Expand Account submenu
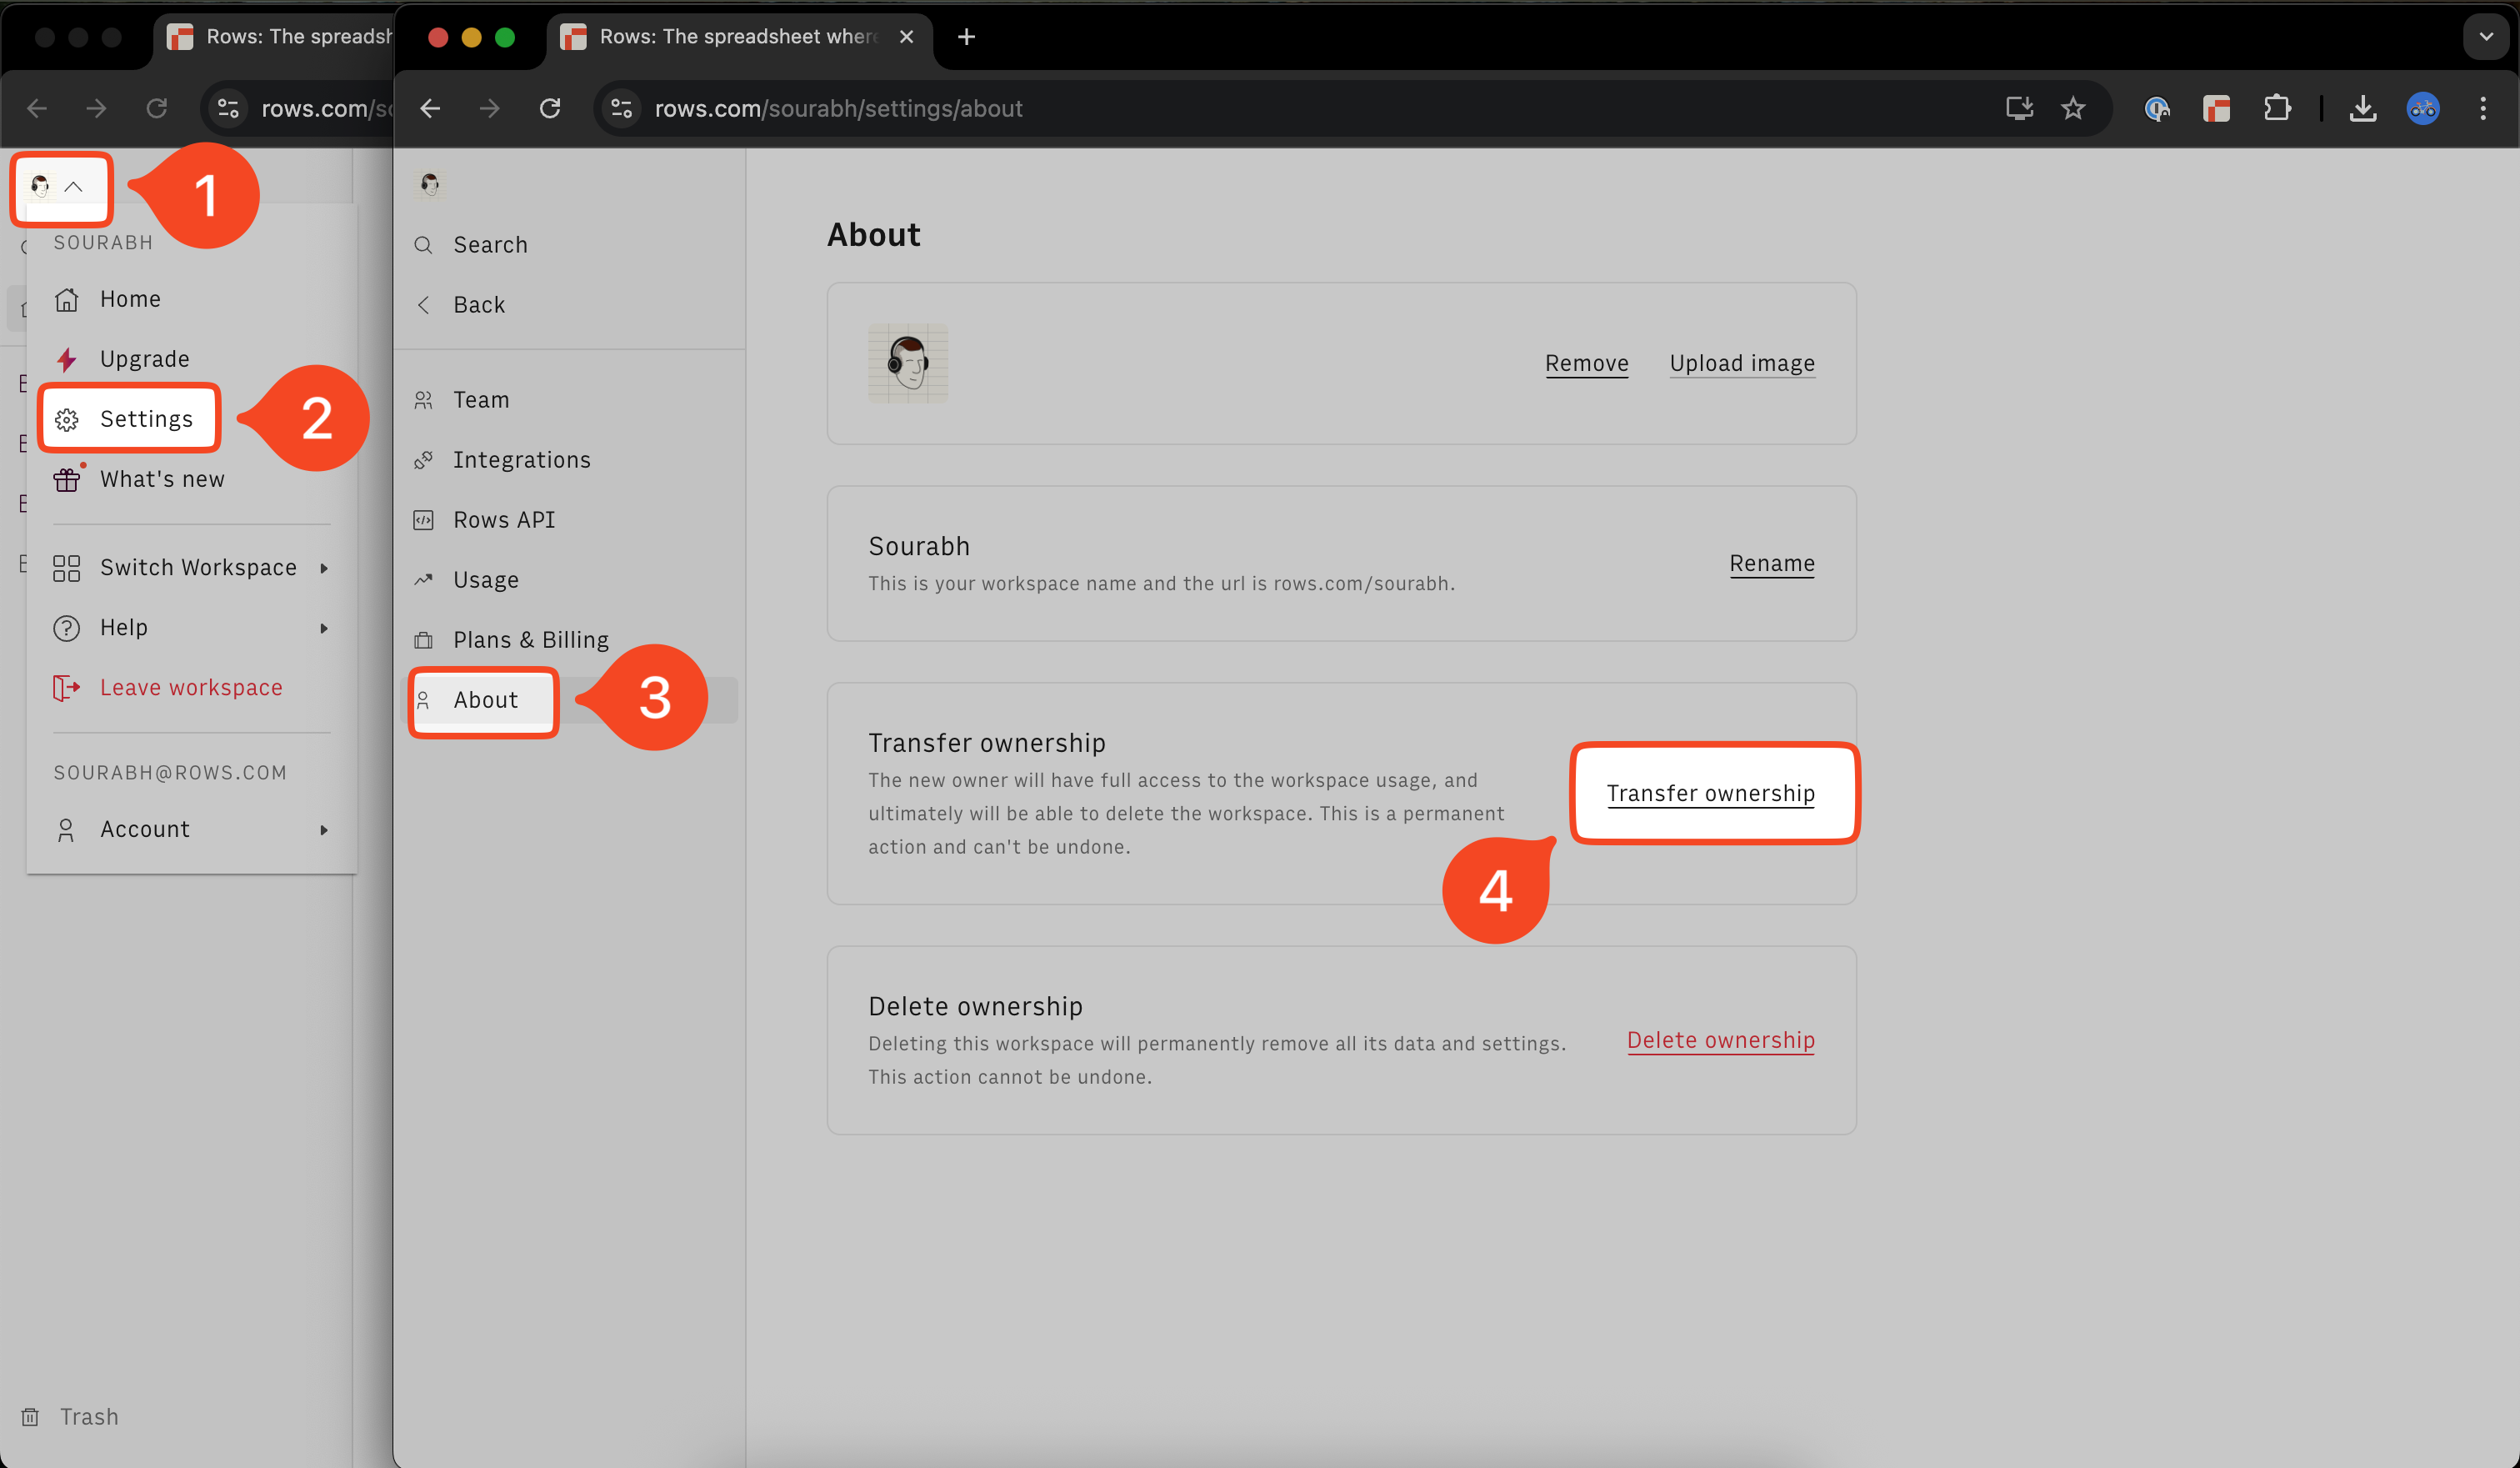The image size is (2520, 1468). (x=192, y=829)
